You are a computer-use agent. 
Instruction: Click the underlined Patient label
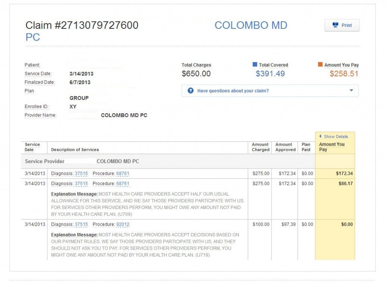point(32,65)
